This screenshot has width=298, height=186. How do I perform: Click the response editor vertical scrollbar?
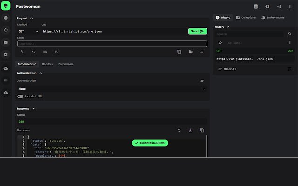(x=207, y=146)
